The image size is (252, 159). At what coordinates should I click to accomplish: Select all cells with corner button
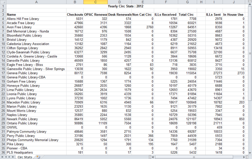tap(3, 2)
